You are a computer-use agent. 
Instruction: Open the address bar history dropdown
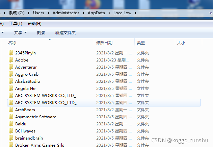point(211,13)
